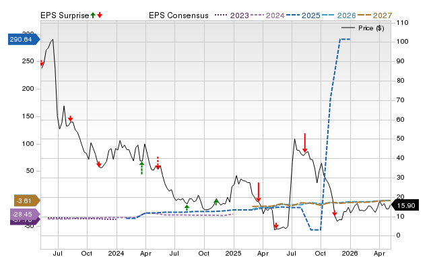Click the green surprise arrow after Jul 2024

pyautogui.click(x=187, y=208)
